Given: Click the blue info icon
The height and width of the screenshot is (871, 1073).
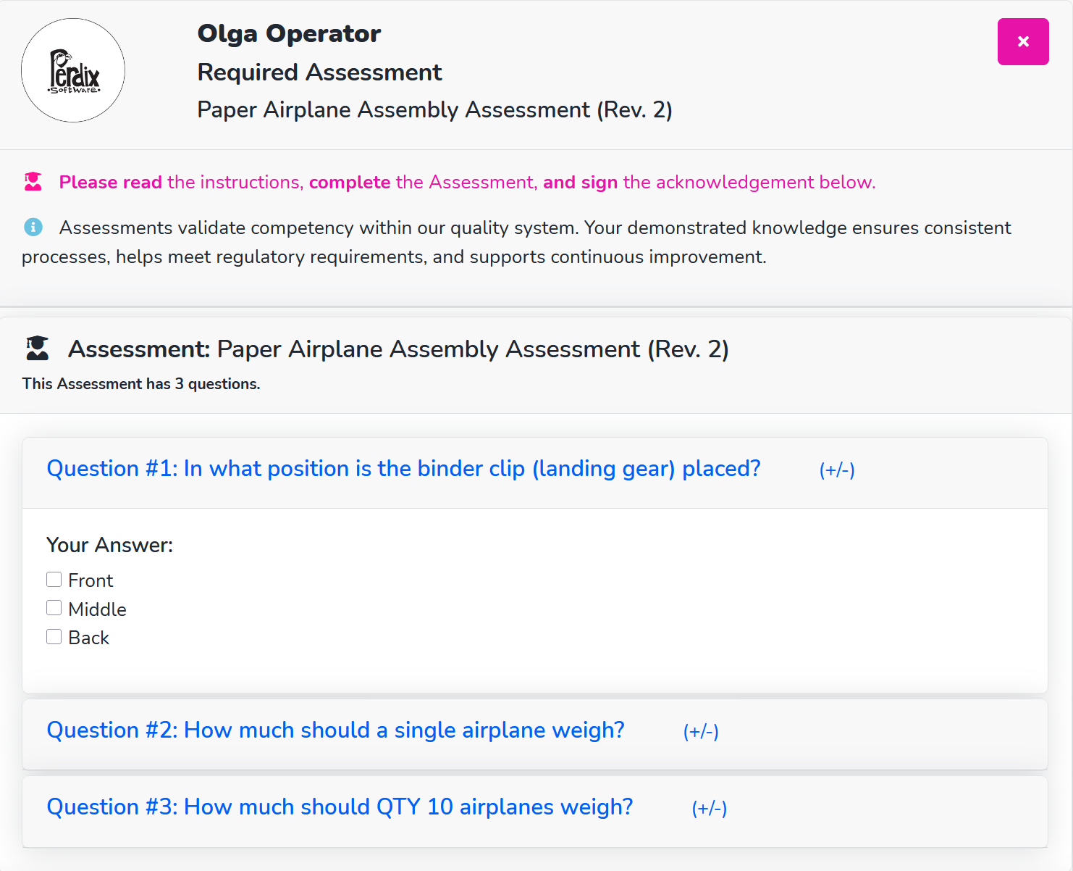Looking at the screenshot, I should point(33,228).
